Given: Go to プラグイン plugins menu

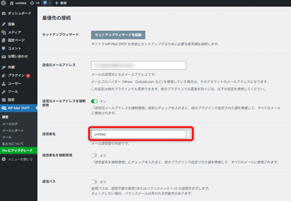Looking at the screenshot, I should point(16,75).
